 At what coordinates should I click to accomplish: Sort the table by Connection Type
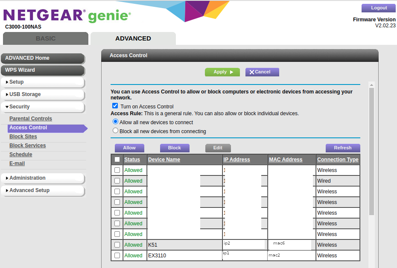[x=338, y=160]
